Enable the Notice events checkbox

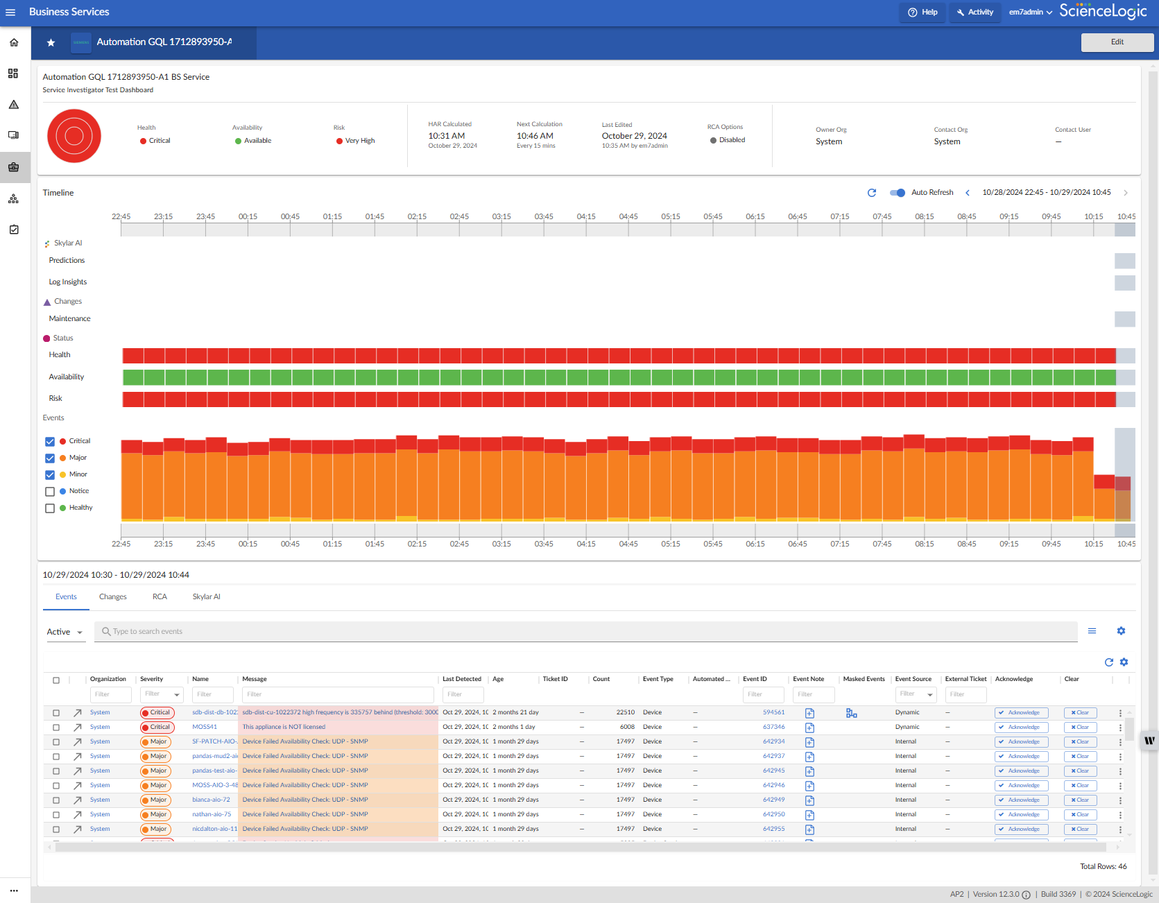coord(50,492)
